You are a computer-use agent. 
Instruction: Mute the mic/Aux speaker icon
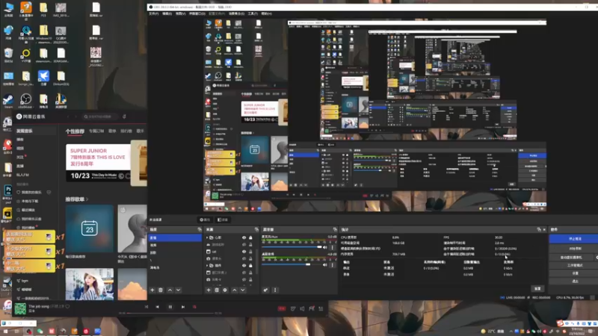pos(325,247)
